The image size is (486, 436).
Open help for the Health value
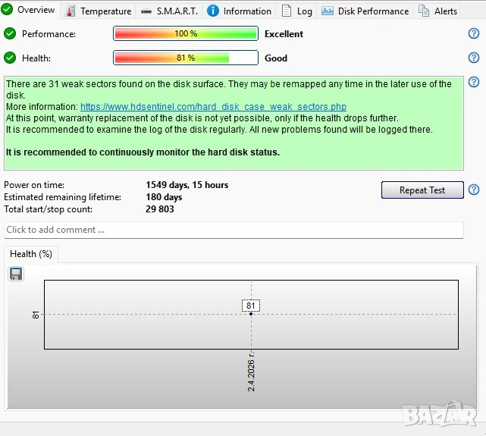tap(474, 58)
